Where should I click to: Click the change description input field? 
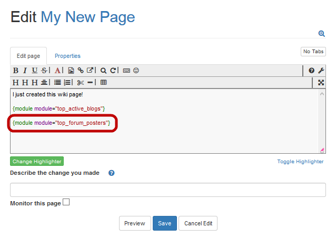(x=168, y=190)
